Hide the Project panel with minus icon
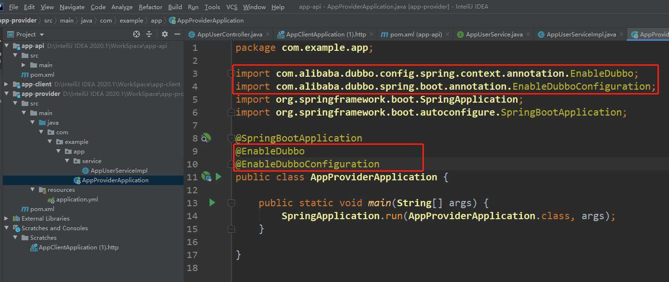The height and width of the screenshot is (282, 669). click(177, 34)
